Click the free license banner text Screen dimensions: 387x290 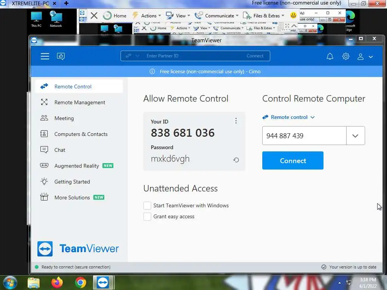point(210,71)
